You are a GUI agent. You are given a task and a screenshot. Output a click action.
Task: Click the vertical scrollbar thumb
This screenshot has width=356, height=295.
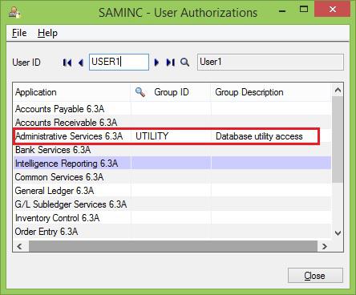338,139
